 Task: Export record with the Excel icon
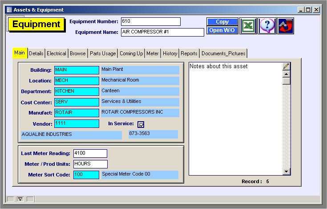coord(248,26)
